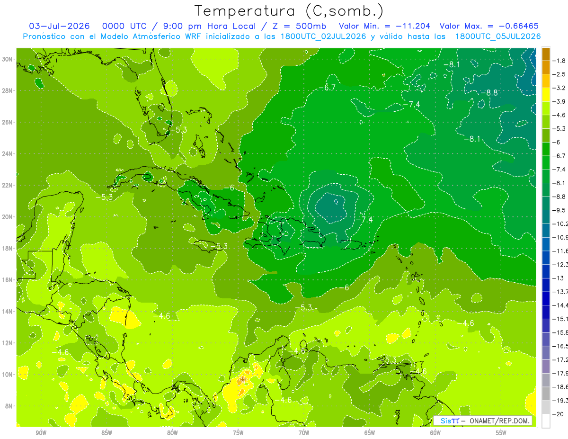This screenshot has height=439, width=568.
Task: Click the dark blue swatch between -13 and -13.7
Action: (546, 285)
